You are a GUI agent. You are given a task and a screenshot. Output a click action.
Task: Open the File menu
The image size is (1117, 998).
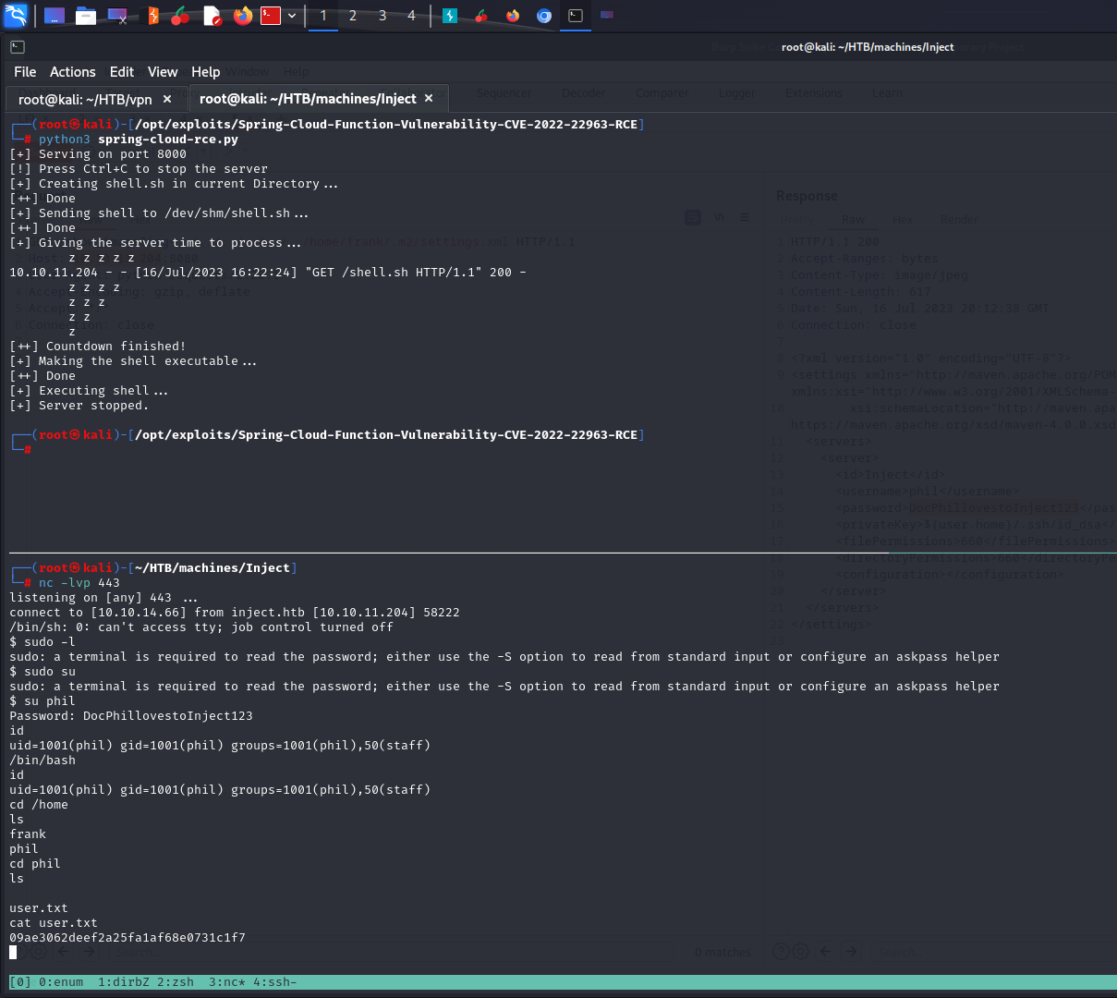click(x=25, y=72)
